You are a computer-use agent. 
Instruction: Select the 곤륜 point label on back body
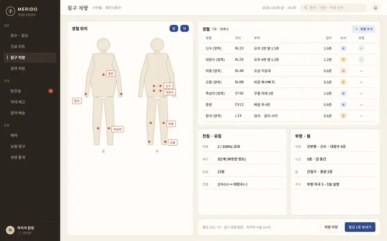tap(172, 142)
